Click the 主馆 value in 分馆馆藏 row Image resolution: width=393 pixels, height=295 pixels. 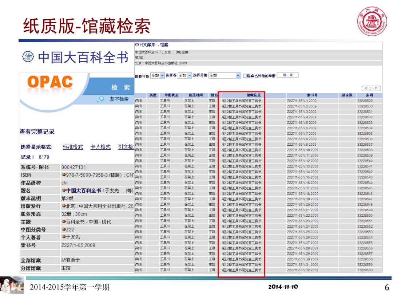(66, 268)
